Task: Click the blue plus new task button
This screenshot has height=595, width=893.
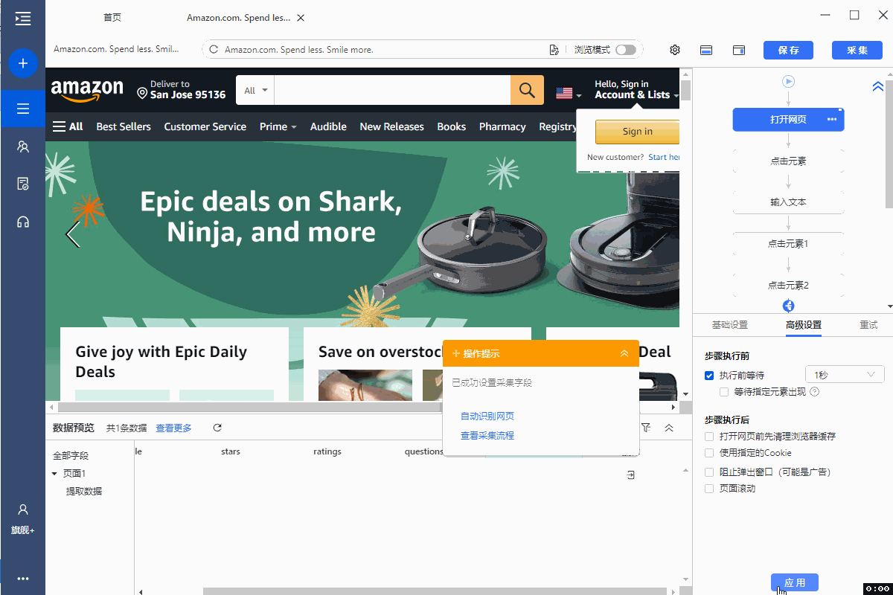Action: [23, 63]
